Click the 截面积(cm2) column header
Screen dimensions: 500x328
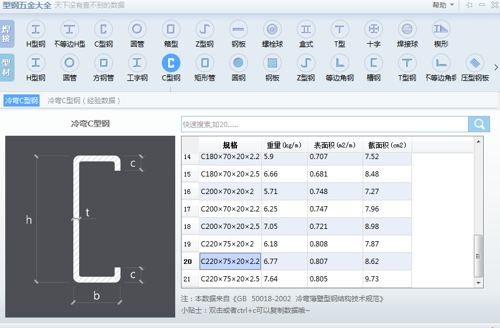click(387, 145)
